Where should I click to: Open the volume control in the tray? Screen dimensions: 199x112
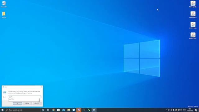[x=181, y=110]
